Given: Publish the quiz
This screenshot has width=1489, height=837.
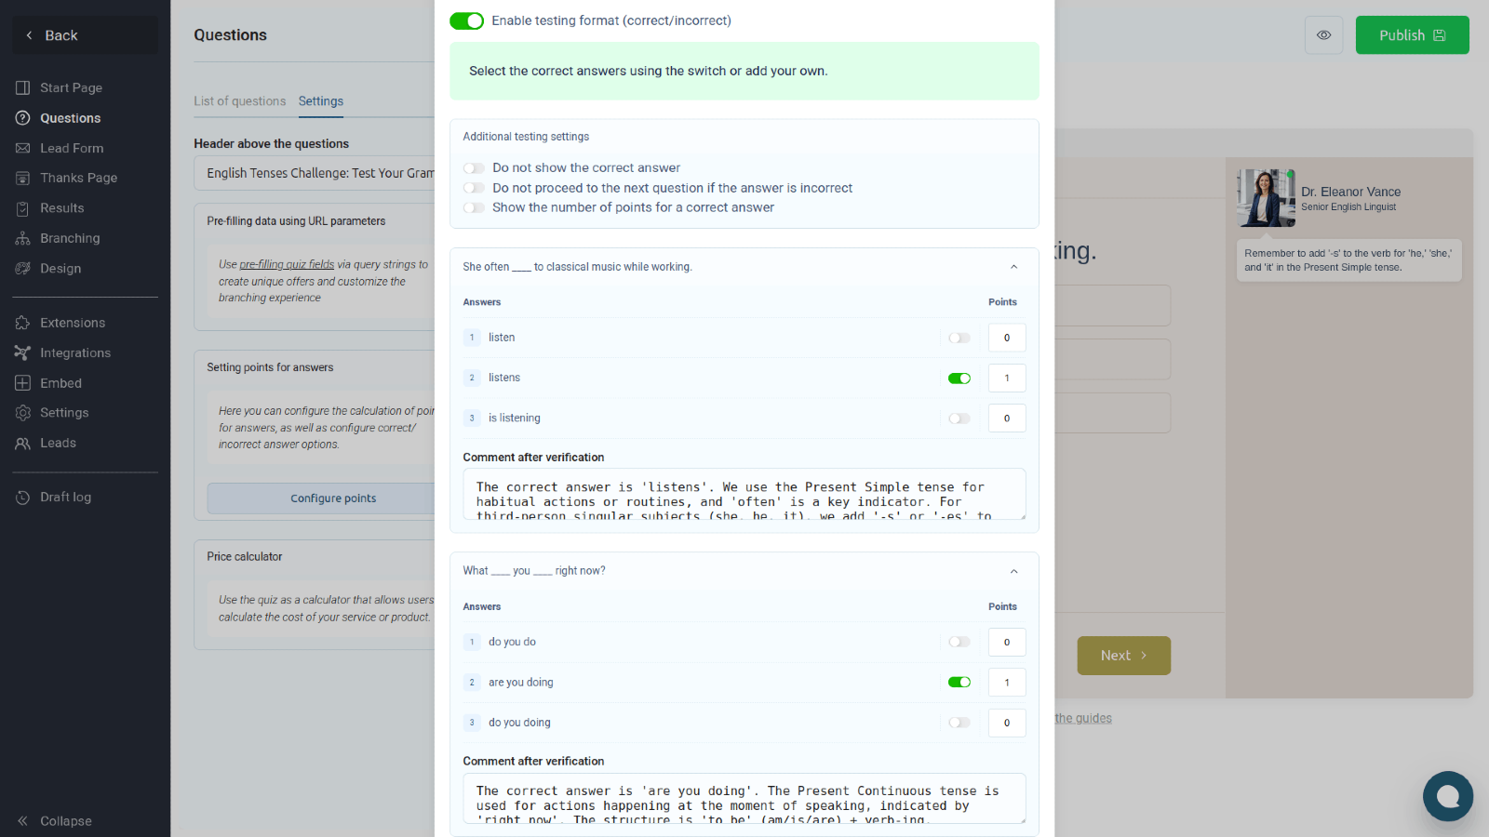Looking at the screenshot, I should [x=1412, y=34].
